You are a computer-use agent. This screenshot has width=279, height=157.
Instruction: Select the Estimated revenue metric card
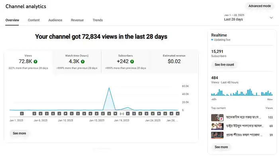click(x=174, y=62)
